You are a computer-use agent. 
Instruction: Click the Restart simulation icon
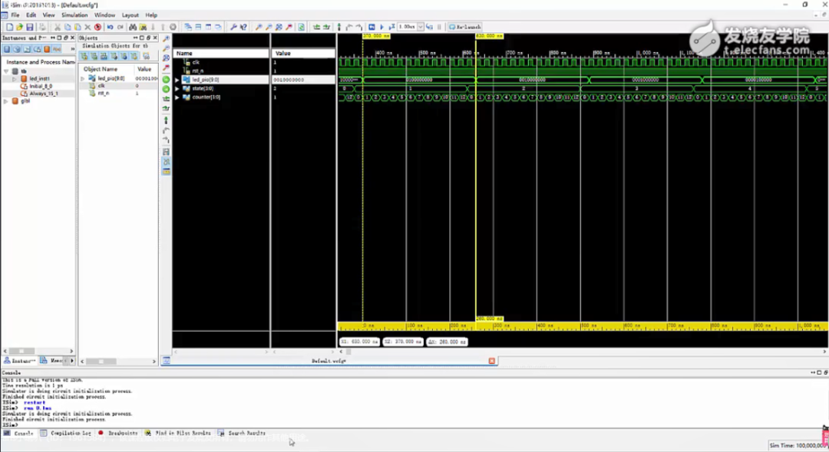(x=372, y=27)
